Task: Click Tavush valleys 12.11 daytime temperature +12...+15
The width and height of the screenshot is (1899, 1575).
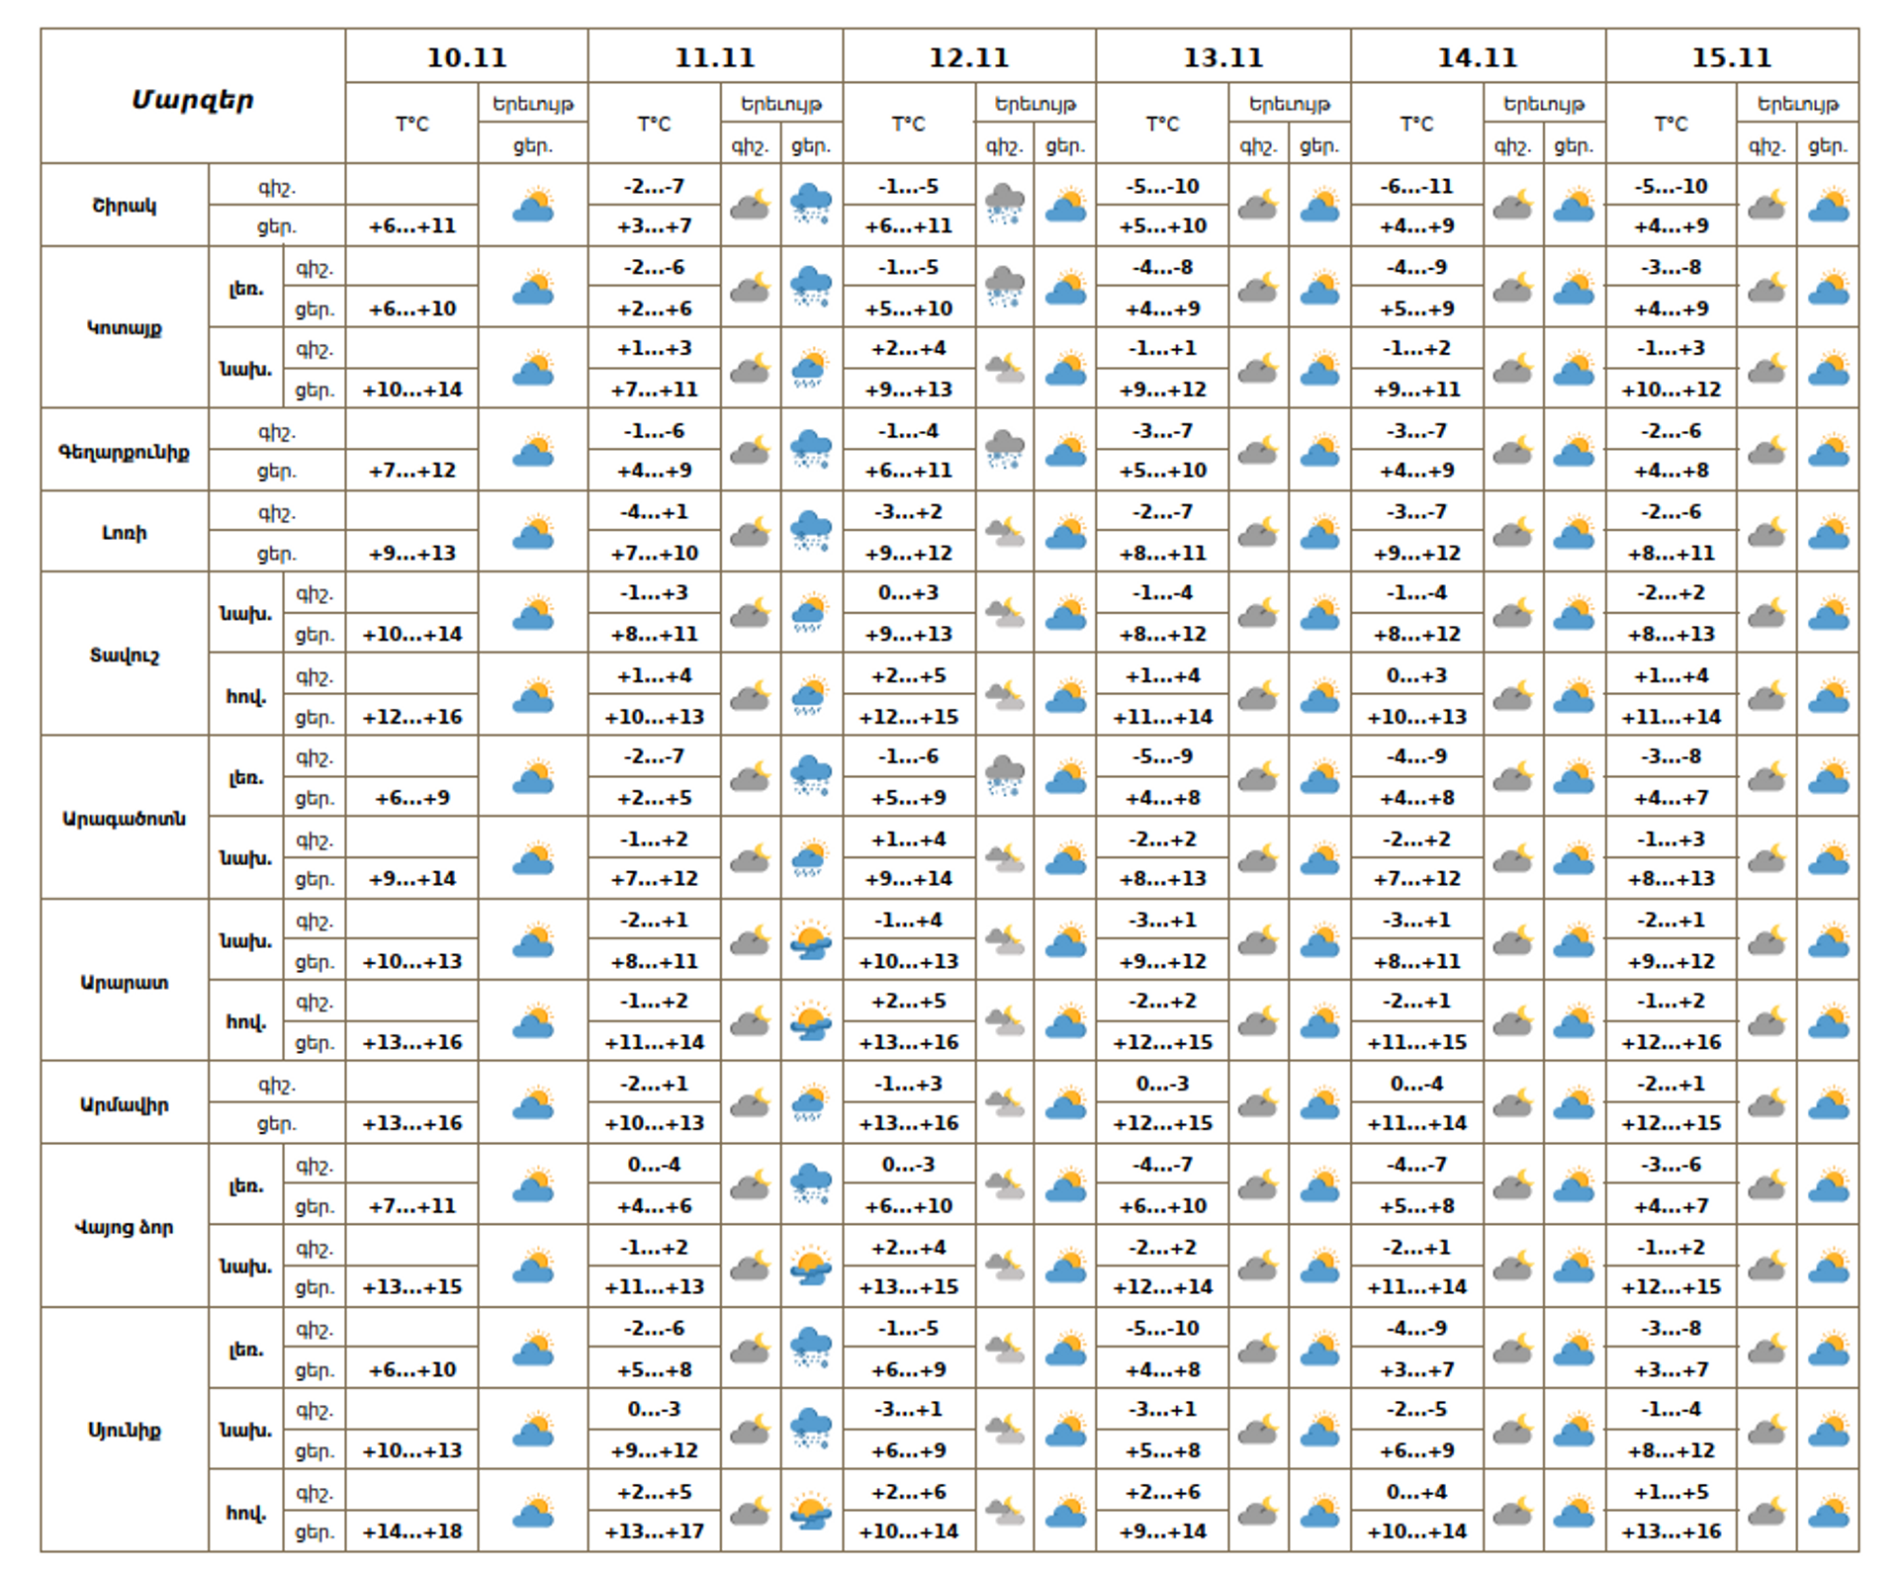Action: pyautogui.click(x=909, y=716)
